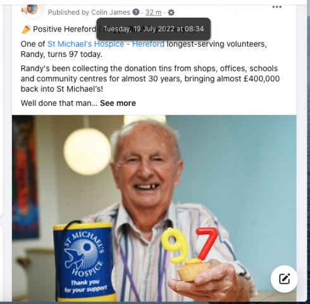Image resolution: width=310 pixels, height=304 pixels.
Task: Click the 97 candle cupcake in the photo
Action: click(189, 254)
